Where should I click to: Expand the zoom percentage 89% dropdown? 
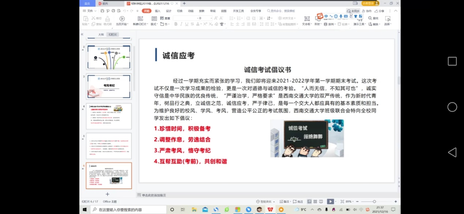pos(349,202)
